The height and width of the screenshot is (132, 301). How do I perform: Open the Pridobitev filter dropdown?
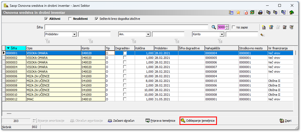74,34
